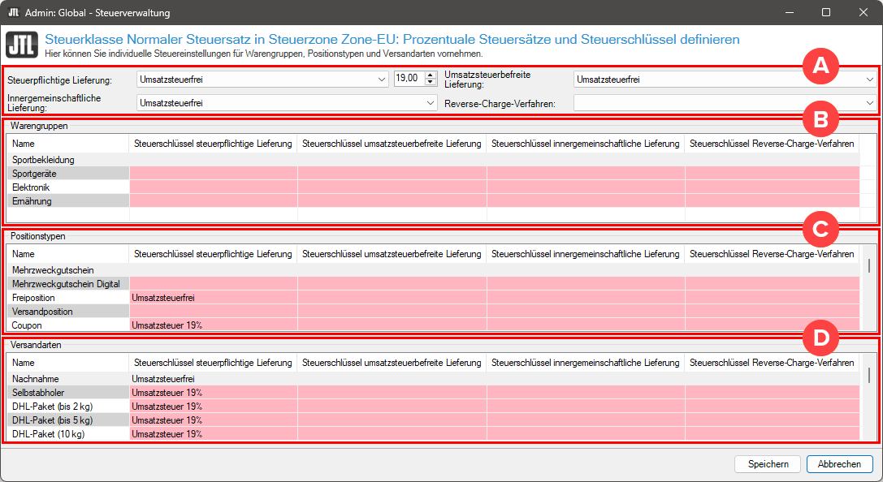Click the 19,00 tax rate field
This screenshot has height=482, width=883.
pos(408,79)
